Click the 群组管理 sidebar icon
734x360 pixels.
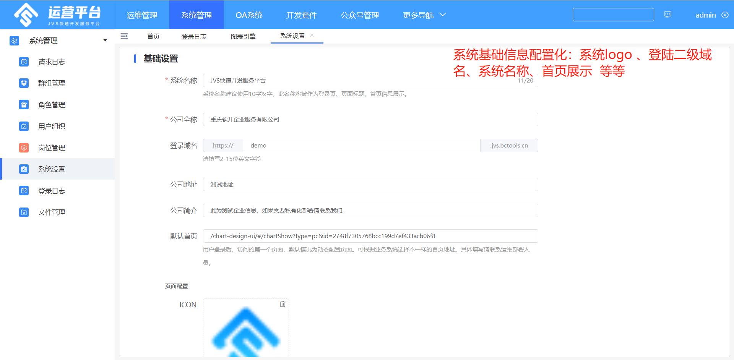point(24,83)
